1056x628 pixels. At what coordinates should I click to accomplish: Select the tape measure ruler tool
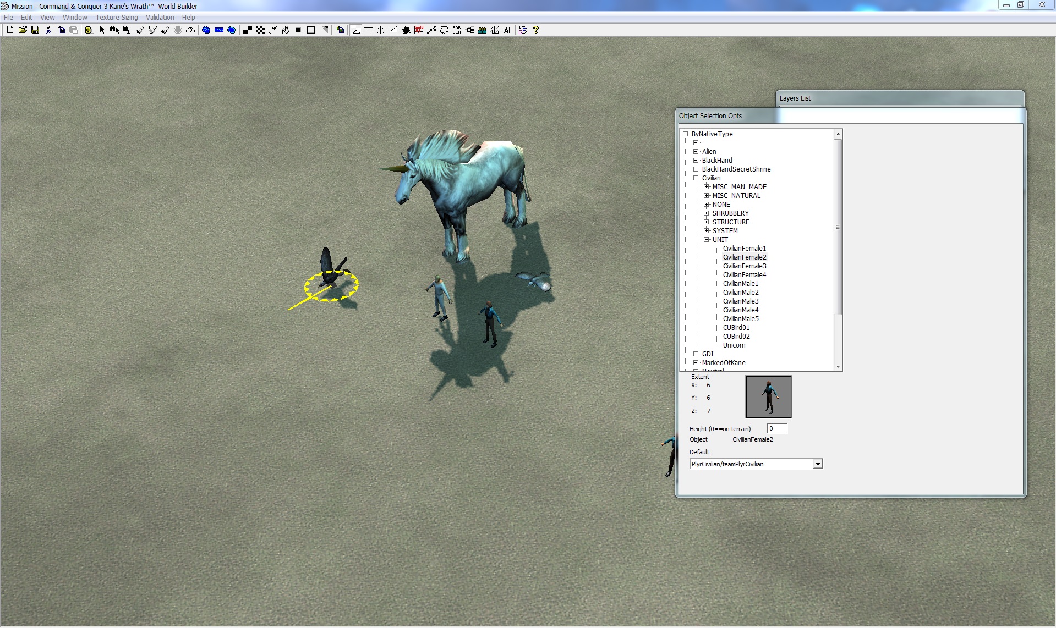(x=89, y=30)
